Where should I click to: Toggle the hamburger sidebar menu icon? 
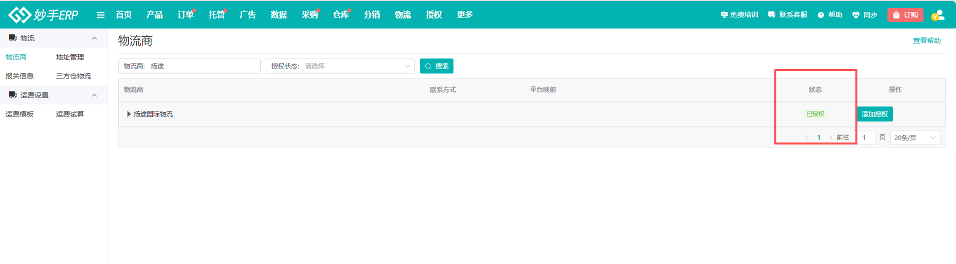pyautogui.click(x=101, y=15)
